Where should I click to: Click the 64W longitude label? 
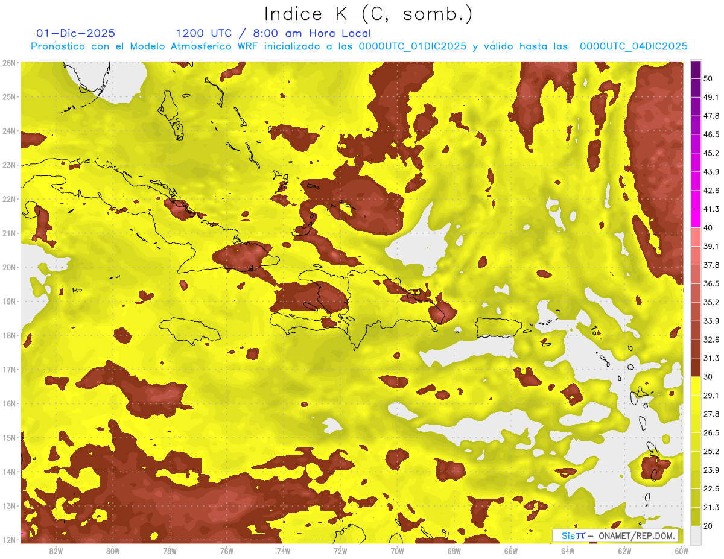[568, 551]
